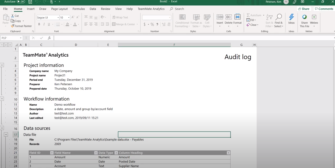Screen dimensions: 335x168
Task: Open Conditional Formatting in Styles group
Action: pyautogui.click(x=182, y=21)
